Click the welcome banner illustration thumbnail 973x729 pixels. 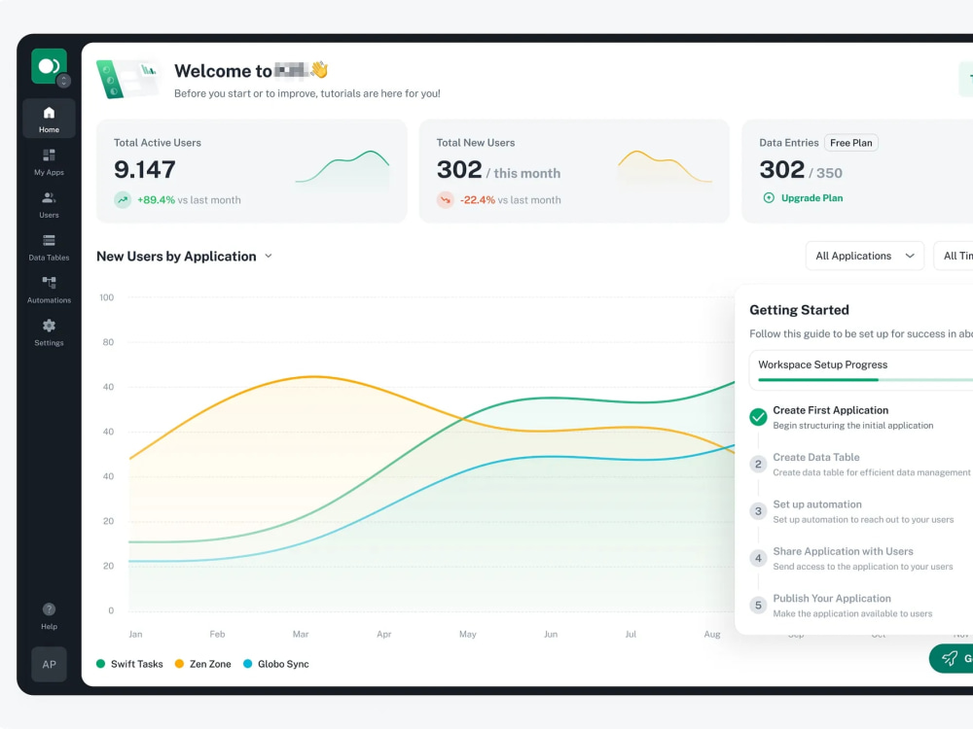click(128, 80)
